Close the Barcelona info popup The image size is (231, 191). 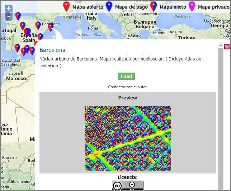click(x=227, y=47)
